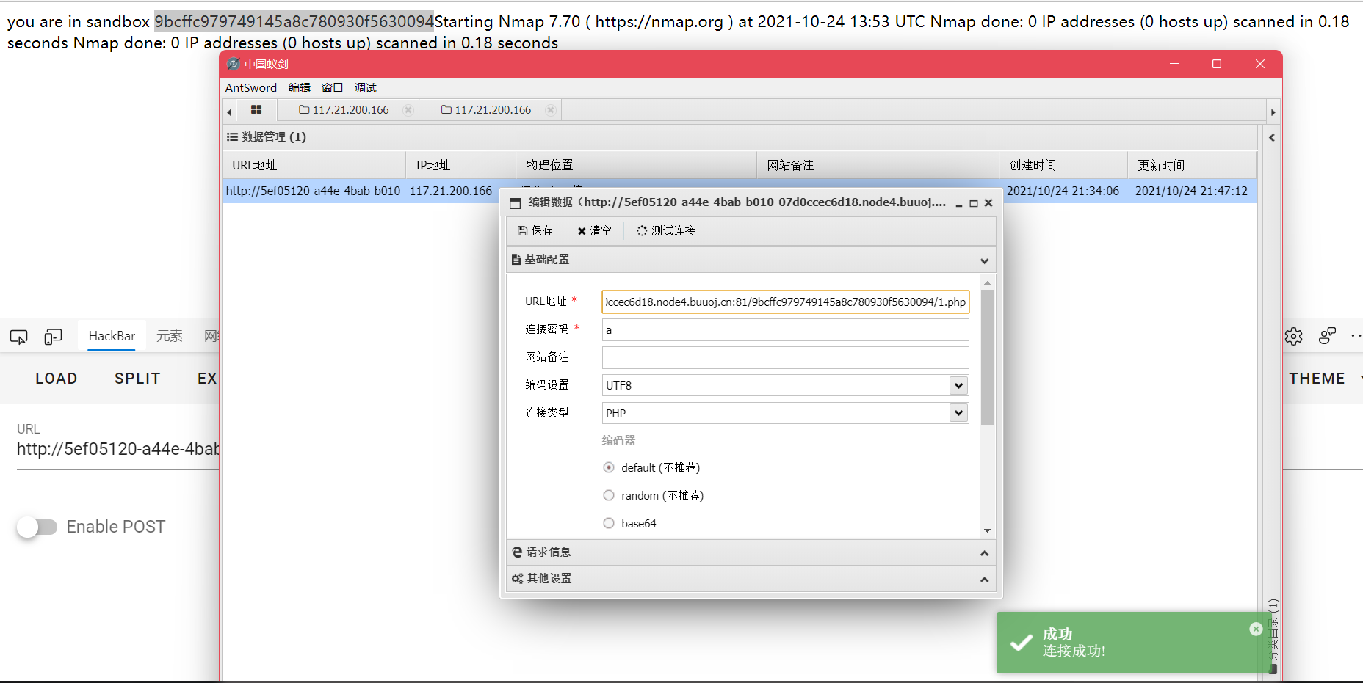The width and height of the screenshot is (1363, 683).
Task: Click the devtools inspect element icon
Action: [18, 337]
